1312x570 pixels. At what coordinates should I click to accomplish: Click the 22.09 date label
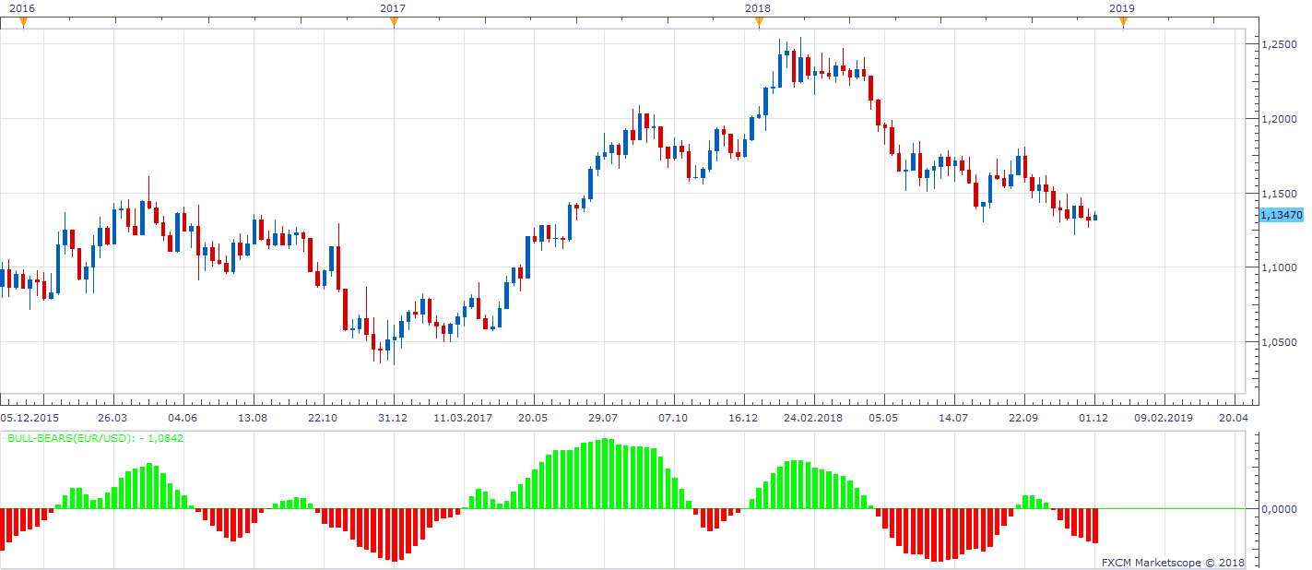[1023, 418]
